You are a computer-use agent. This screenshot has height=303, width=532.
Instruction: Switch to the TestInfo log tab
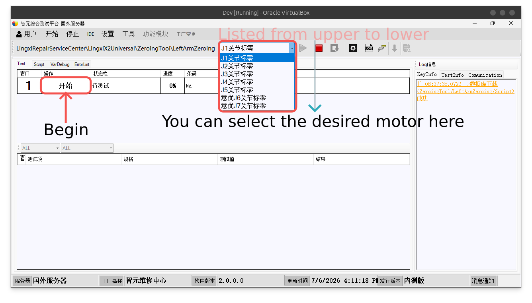[452, 75]
